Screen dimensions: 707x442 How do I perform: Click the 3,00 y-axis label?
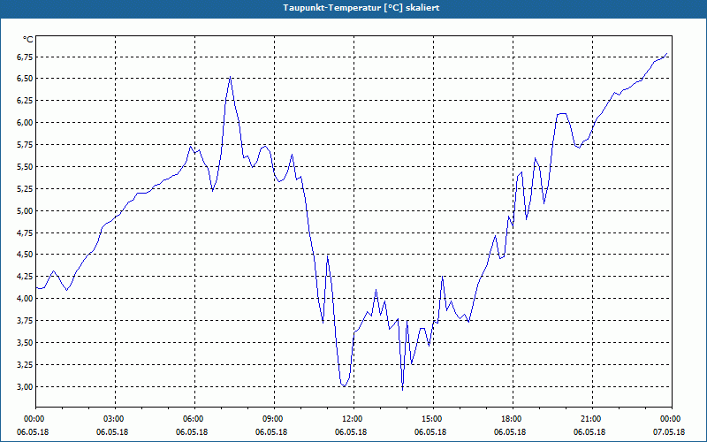click(25, 386)
